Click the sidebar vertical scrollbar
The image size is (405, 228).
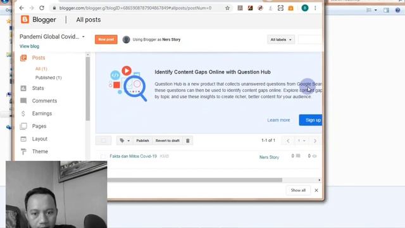point(88,89)
